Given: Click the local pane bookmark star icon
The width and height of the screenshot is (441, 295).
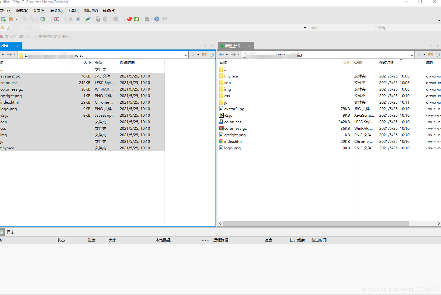Looking at the screenshot, I should click(193, 54).
